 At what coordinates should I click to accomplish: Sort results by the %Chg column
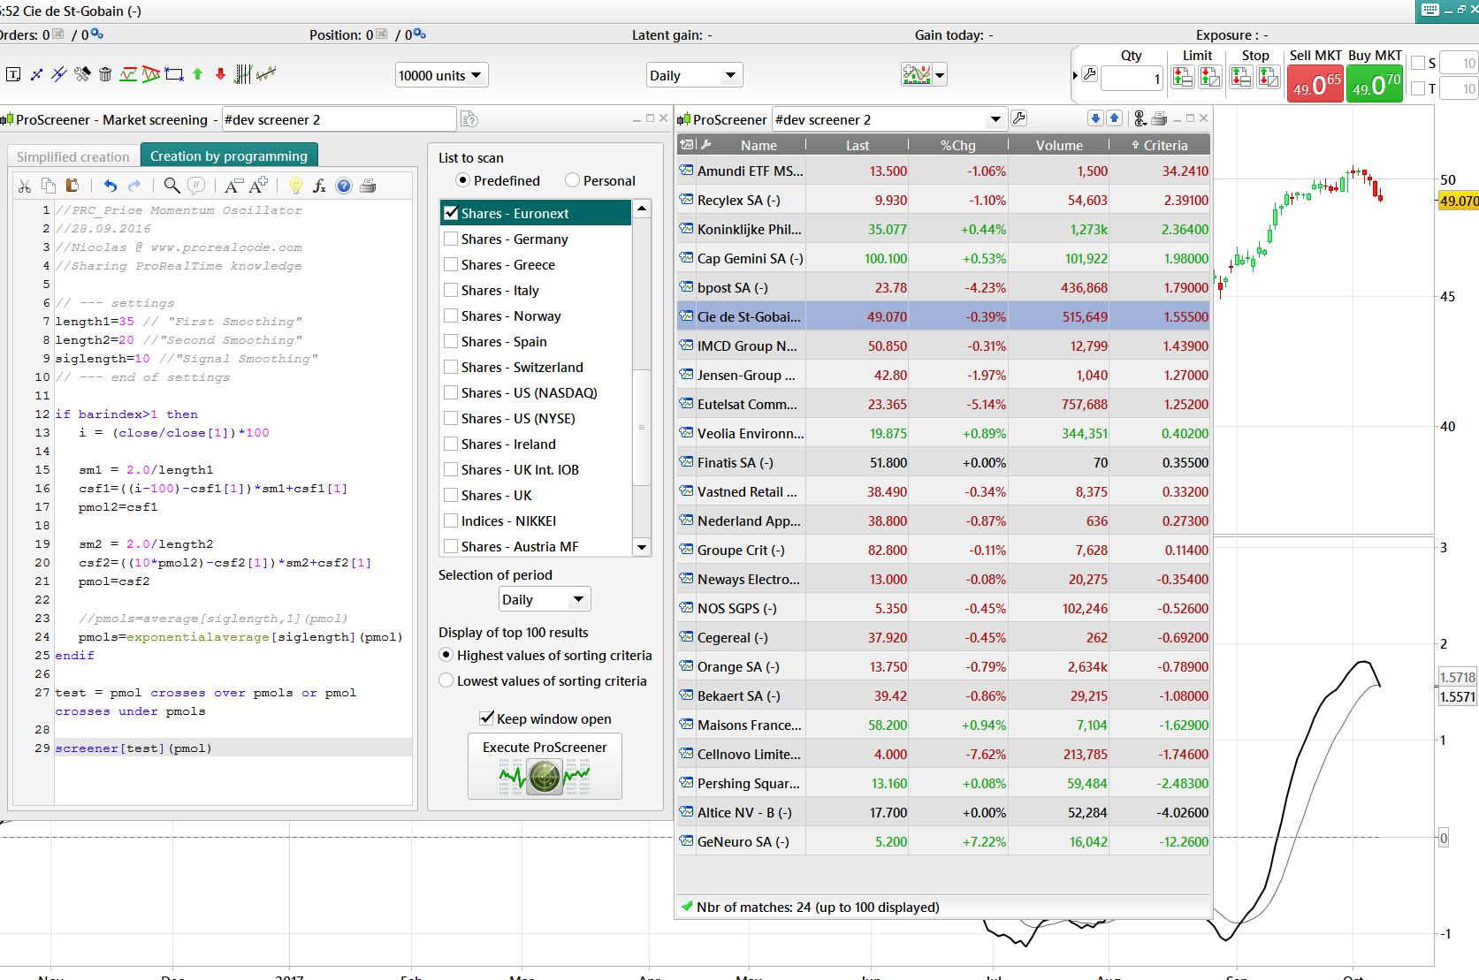click(958, 145)
